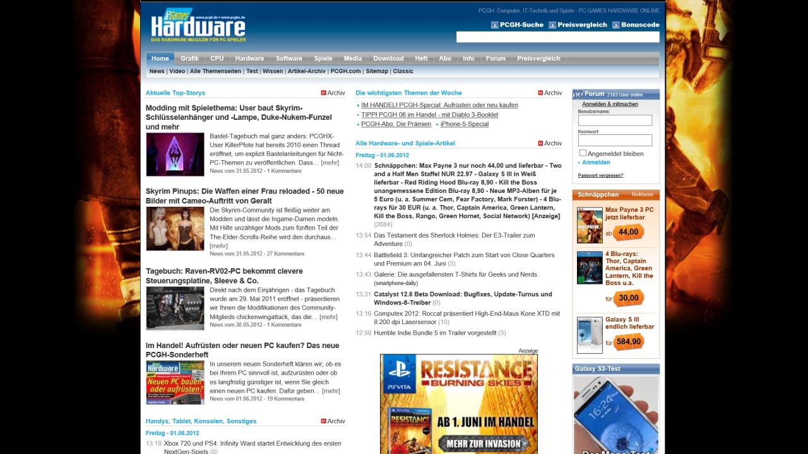Go to the Video submenu link
Screen dimensions: 808x454
(177, 71)
